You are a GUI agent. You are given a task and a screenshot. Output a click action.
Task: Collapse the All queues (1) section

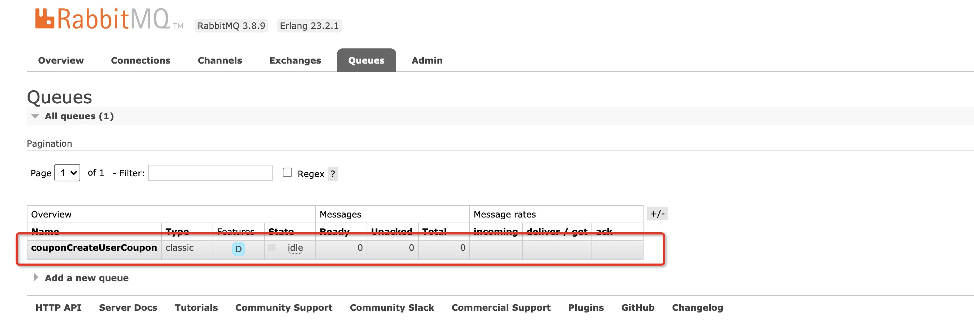[79, 116]
